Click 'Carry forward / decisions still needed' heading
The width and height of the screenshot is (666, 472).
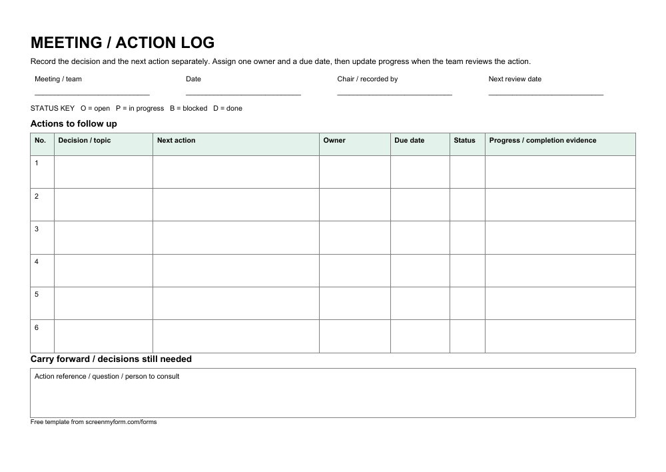tap(111, 359)
